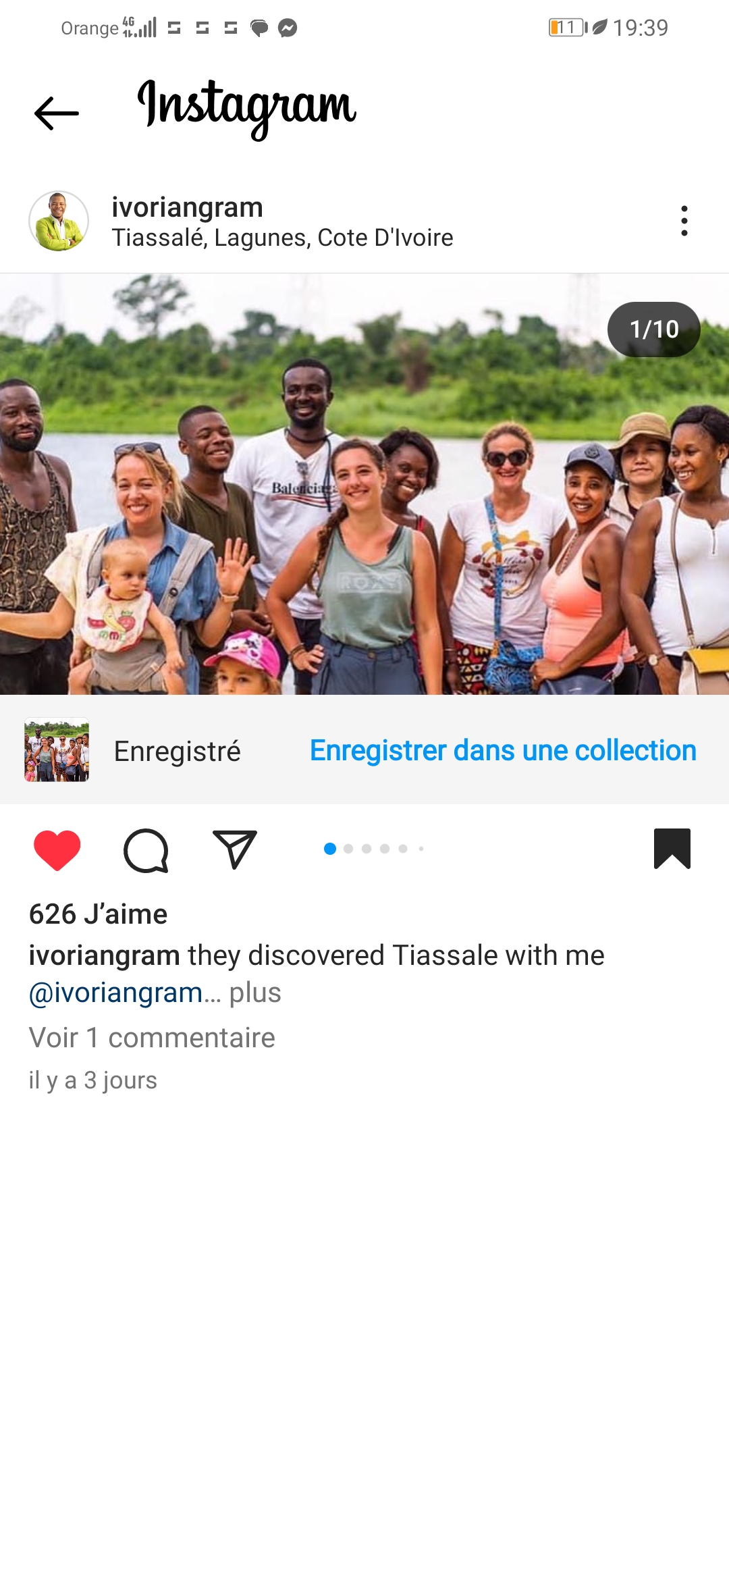Share post via paper plane icon
Image resolution: width=729 pixels, height=1580 pixels.
pos(235,849)
